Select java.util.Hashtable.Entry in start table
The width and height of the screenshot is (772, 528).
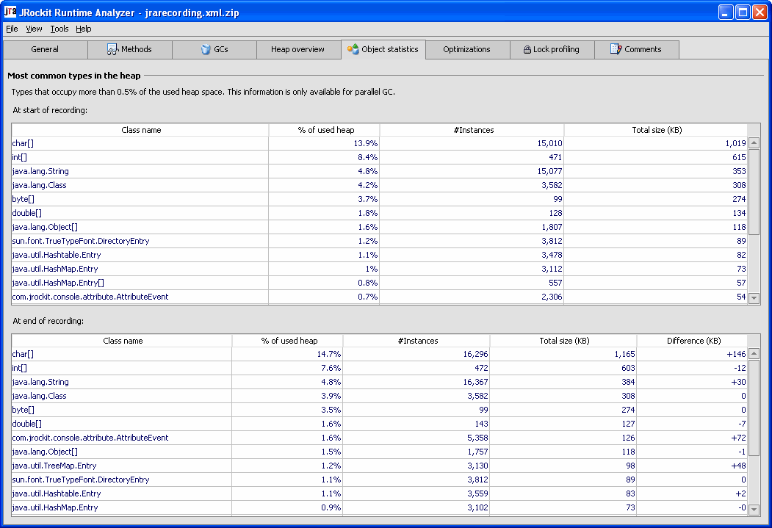pos(380,255)
